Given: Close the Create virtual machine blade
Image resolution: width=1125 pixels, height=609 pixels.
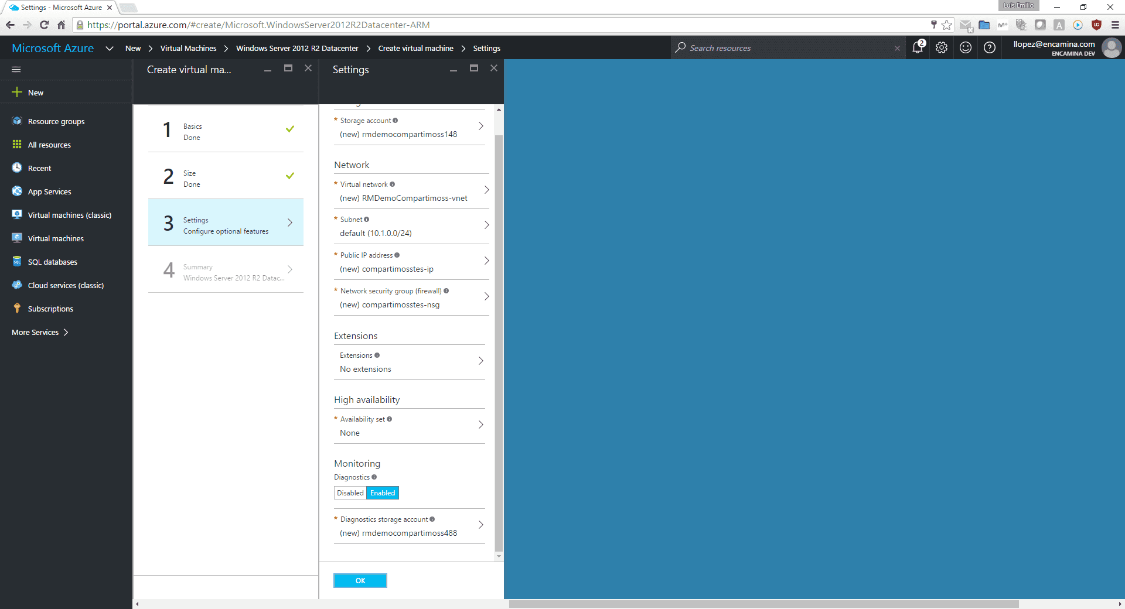Looking at the screenshot, I should coord(308,69).
